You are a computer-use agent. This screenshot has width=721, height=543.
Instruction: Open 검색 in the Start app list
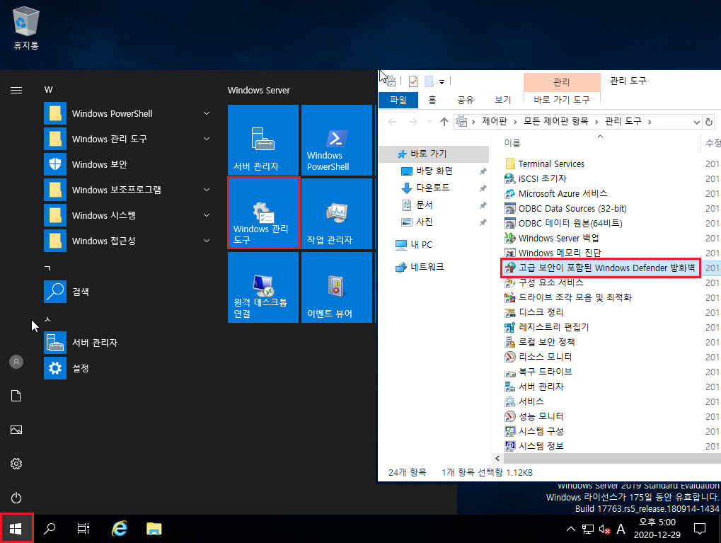128,292
